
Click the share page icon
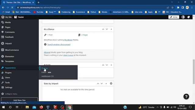point(168,7)
